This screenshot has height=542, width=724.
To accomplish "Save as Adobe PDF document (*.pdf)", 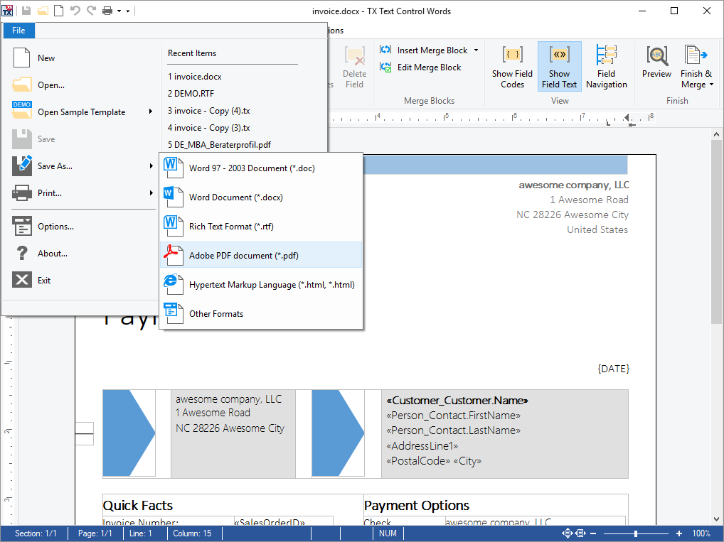I will click(x=261, y=256).
